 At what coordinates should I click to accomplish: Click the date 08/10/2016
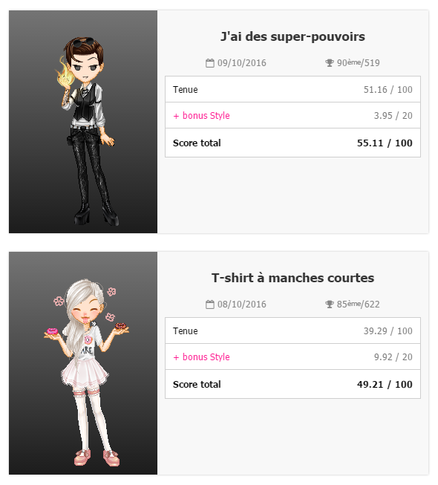point(242,305)
